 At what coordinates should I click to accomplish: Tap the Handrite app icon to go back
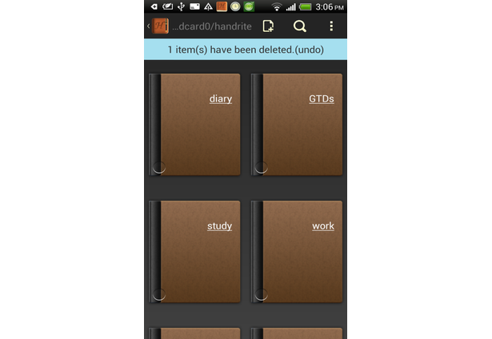point(160,26)
